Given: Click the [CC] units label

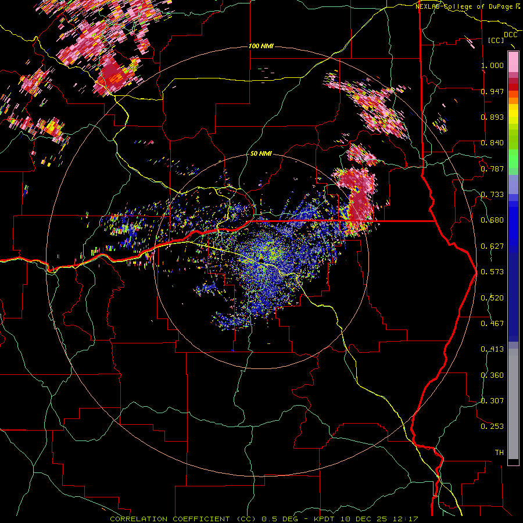Looking at the screenshot, I should click(496, 40).
